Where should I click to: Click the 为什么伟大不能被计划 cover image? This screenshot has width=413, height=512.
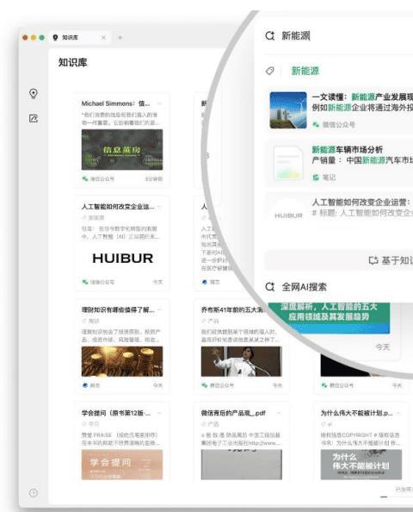pyautogui.click(x=361, y=465)
